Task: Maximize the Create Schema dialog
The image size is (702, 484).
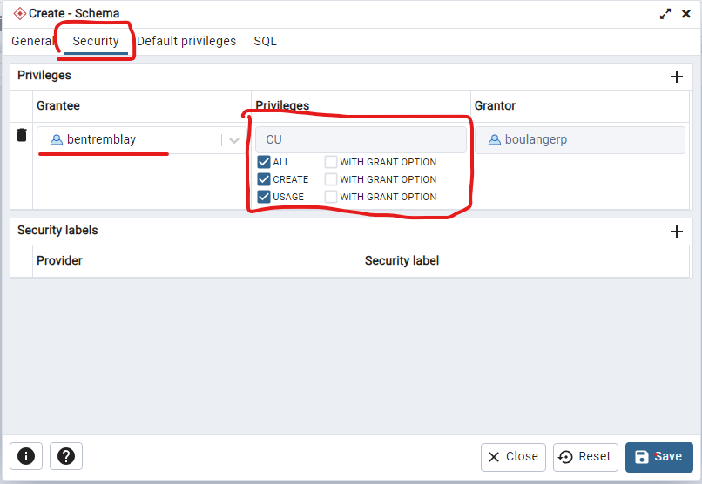Action: click(666, 14)
